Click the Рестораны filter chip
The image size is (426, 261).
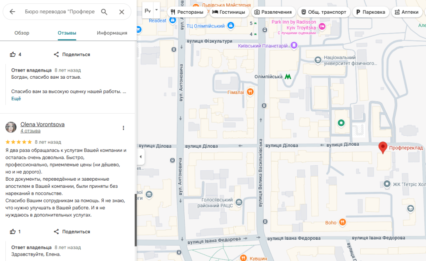[187, 12]
